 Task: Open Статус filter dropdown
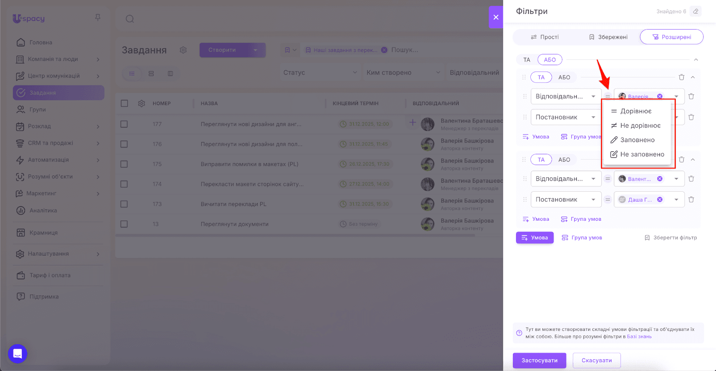point(320,72)
